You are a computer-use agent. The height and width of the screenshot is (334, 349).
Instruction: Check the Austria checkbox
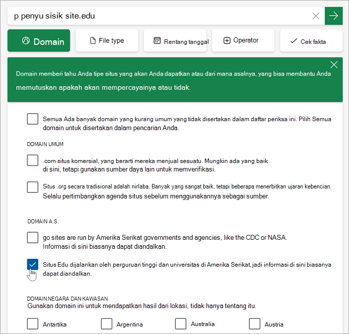pos(255,324)
